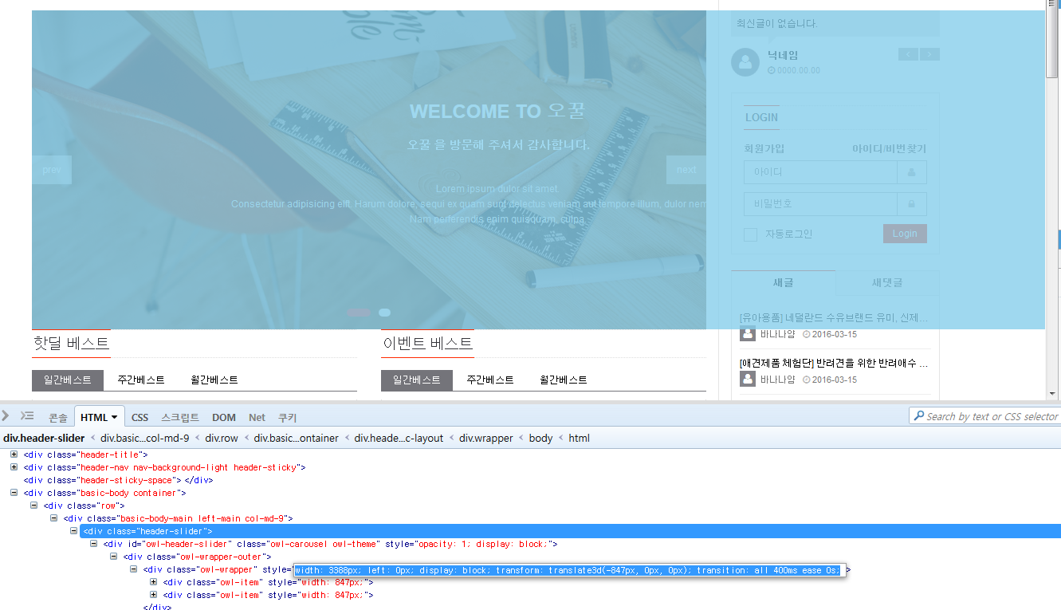Click the magnifier icon in the Firebug search box
Viewport: 1061px width, 610px height.
918,416
